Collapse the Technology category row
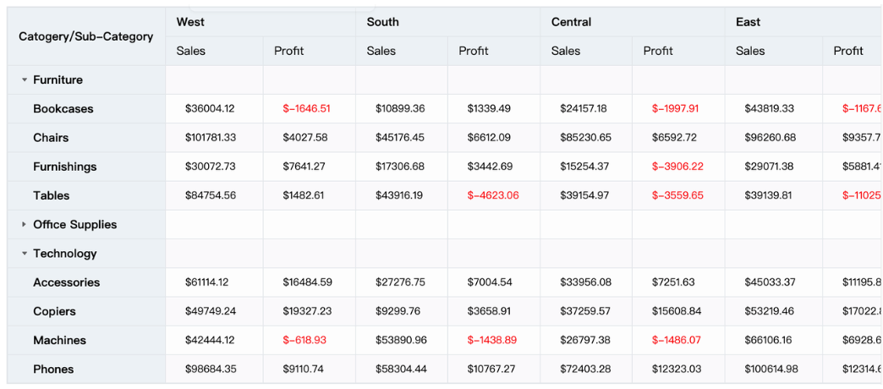This screenshot has width=883, height=389. 25,254
